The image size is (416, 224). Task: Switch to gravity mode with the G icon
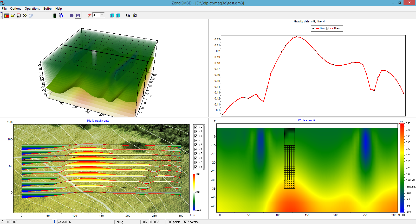coord(71,16)
